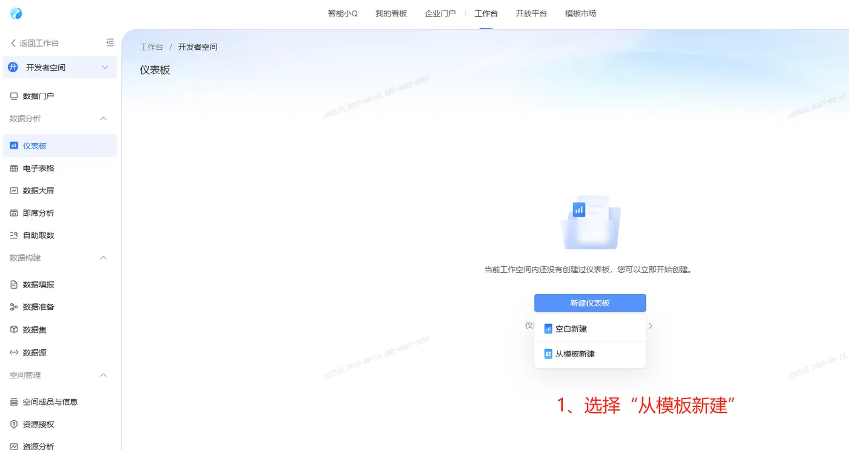The height and width of the screenshot is (450, 849).
Task: Click 返回工作台 link
Action: [39, 43]
